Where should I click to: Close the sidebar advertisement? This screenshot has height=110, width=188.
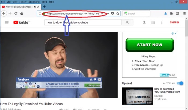point(176,34)
